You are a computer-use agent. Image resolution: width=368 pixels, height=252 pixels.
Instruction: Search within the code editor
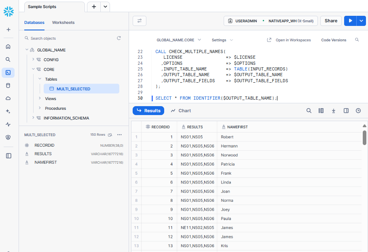(x=357, y=40)
